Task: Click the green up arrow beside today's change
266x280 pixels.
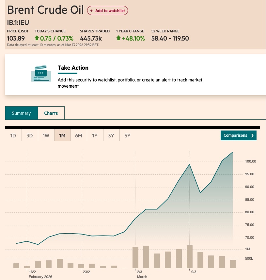Action: pyautogui.click(x=37, y=38)
